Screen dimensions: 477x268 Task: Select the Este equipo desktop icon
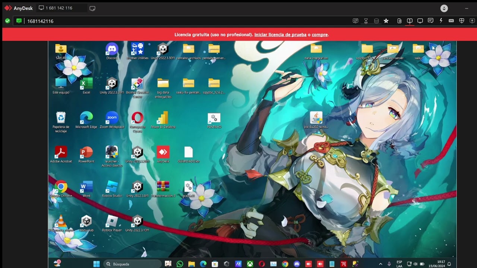[x=61, y=86]
